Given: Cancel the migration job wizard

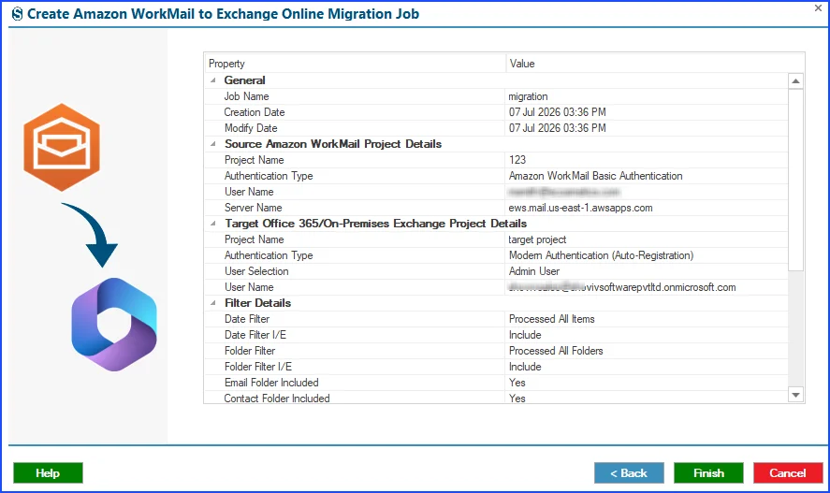Looking at the screenshot, I should pyautogui.click(x=788, y=473).
